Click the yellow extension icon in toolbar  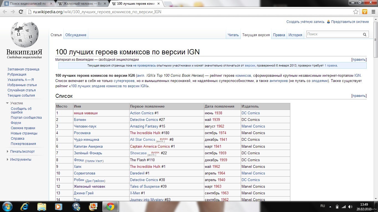[x=365, y=12]
